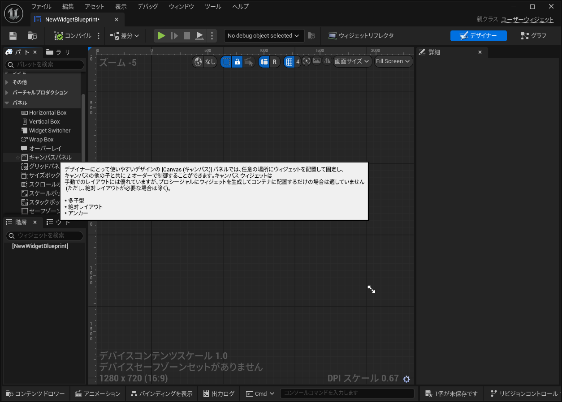This screenshot has height=402, width=562.
Task: Open grid snap size value 4
Action: click(x=298, y=62)
